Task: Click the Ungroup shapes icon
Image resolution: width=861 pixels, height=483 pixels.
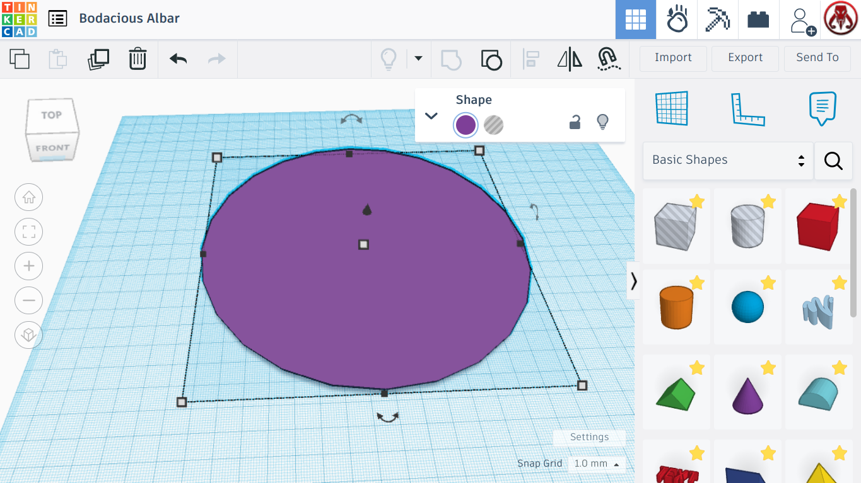Action: 491,59
